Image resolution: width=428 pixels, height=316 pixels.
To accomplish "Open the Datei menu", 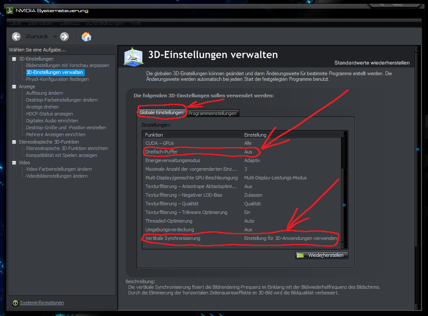I will [15, 23].
